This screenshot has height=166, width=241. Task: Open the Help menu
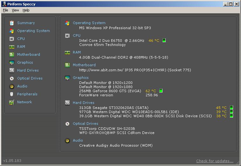(26, 10)
